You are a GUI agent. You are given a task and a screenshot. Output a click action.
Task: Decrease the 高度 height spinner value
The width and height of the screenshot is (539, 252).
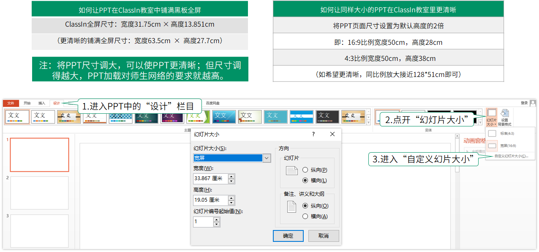click(231, 203)
